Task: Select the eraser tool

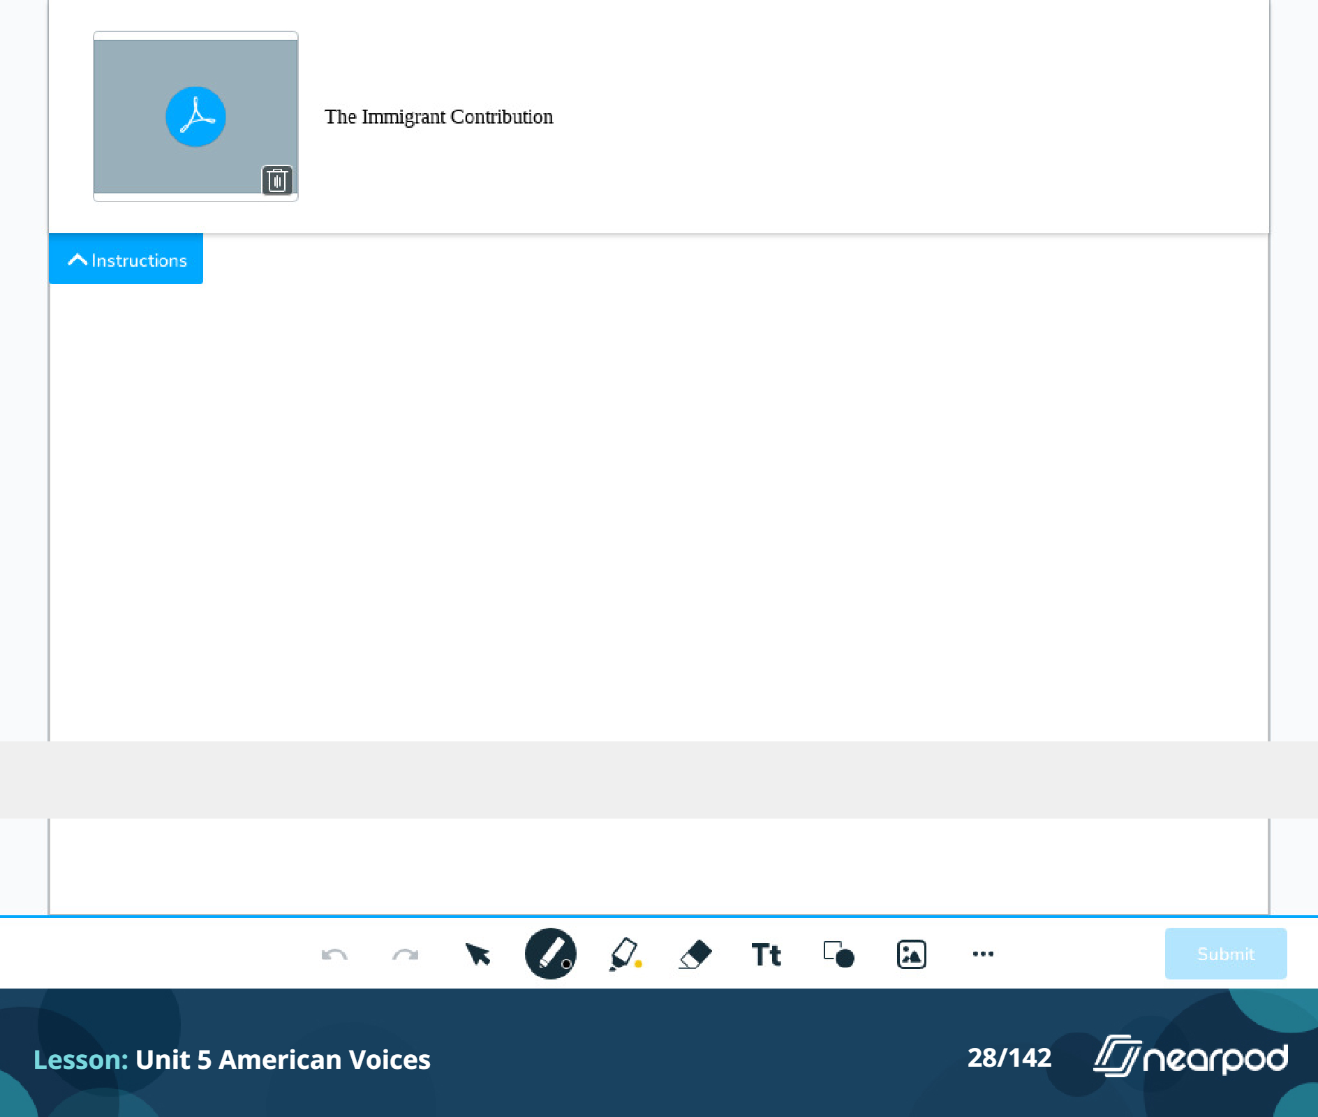Action: point(695,954)
